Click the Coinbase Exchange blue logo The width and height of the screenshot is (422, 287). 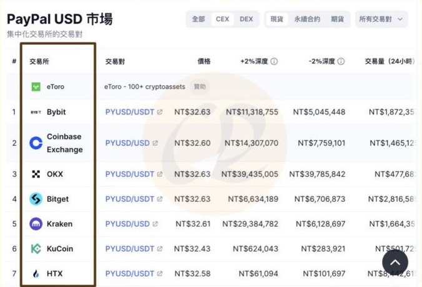coord(36,143)
